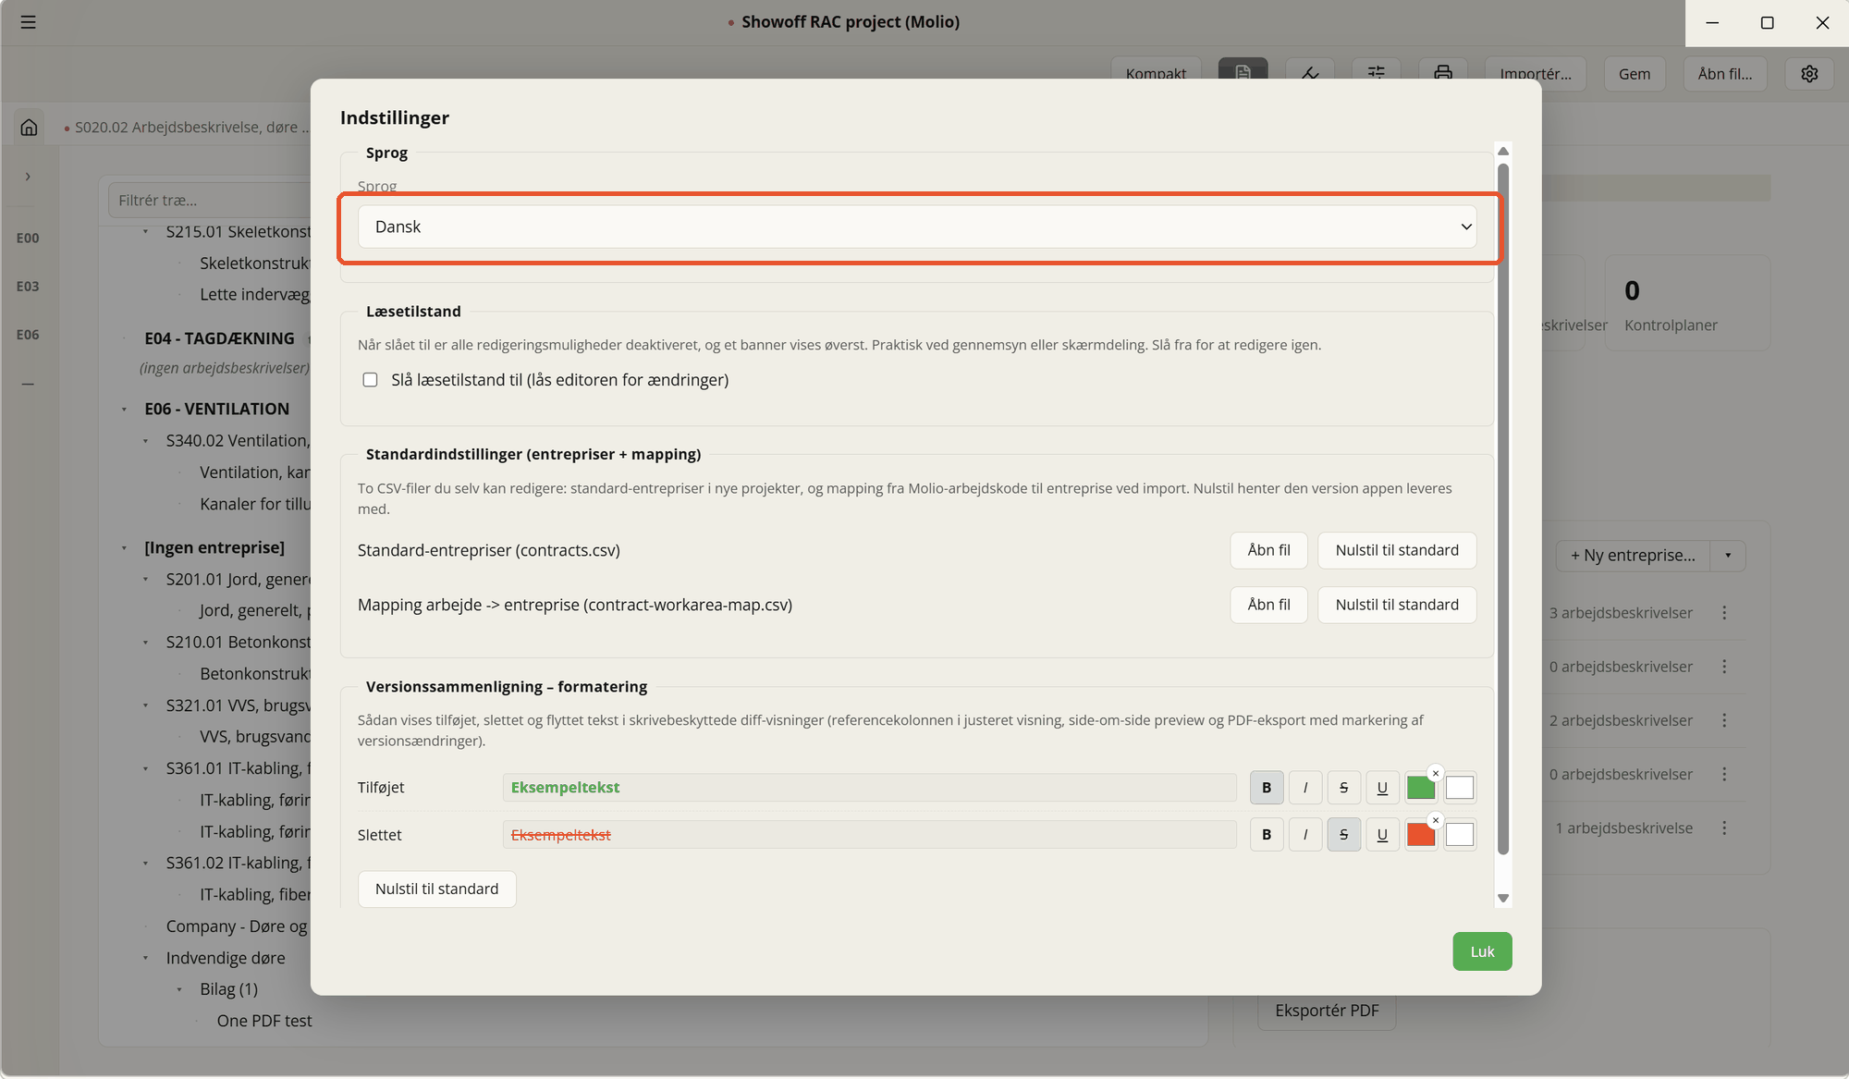
Task: Reset contract-workarea-map.csv with Nulstil til standard
Action: click(1397, 605)
